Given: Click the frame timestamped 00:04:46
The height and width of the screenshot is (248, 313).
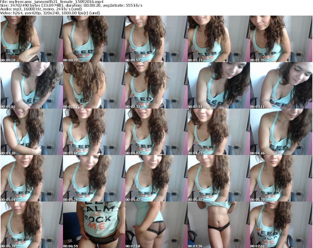Looking at the screenshot, I should coord(281,132).
